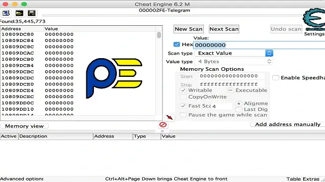Click the scan progress bar
Image resolution: width=325 pixels, height=182 pixels.
coord(172,16)
